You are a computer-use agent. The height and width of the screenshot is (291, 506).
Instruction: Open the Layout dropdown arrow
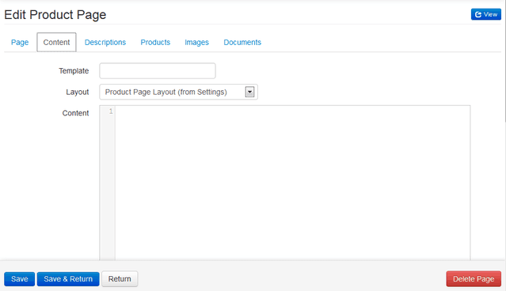pyautogui.click(x=249, y=92)
